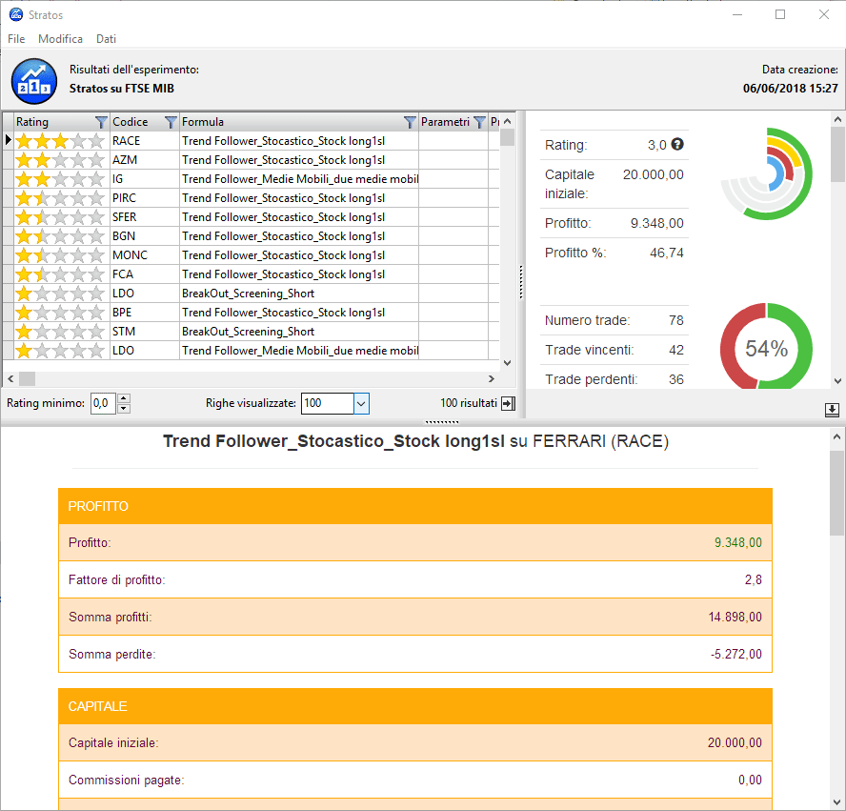
Task: Click the Righe visualizzate value field showing 100
Action: coord(328,403)
